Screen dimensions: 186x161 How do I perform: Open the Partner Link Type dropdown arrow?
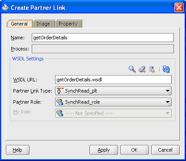pyautogui.click(x=168, y=91)
